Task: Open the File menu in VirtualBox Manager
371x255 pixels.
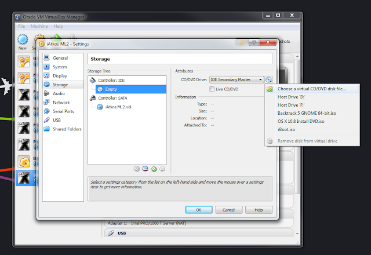Action: tap(21, 26)
